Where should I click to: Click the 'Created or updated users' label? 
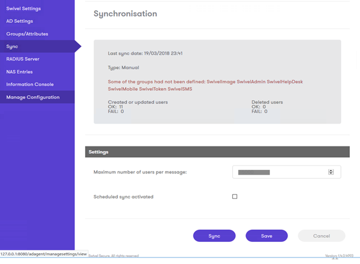tap(138, 102)
